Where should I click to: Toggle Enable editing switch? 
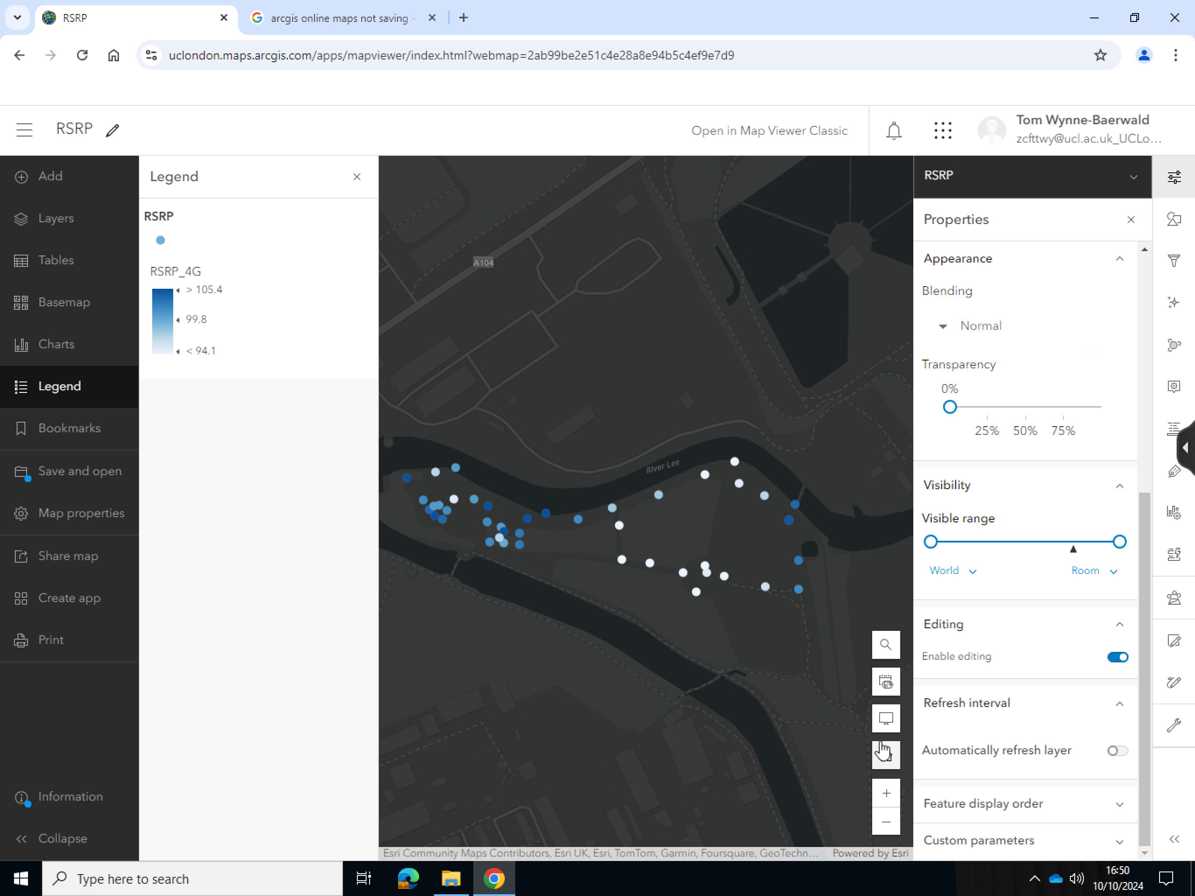1117,657
